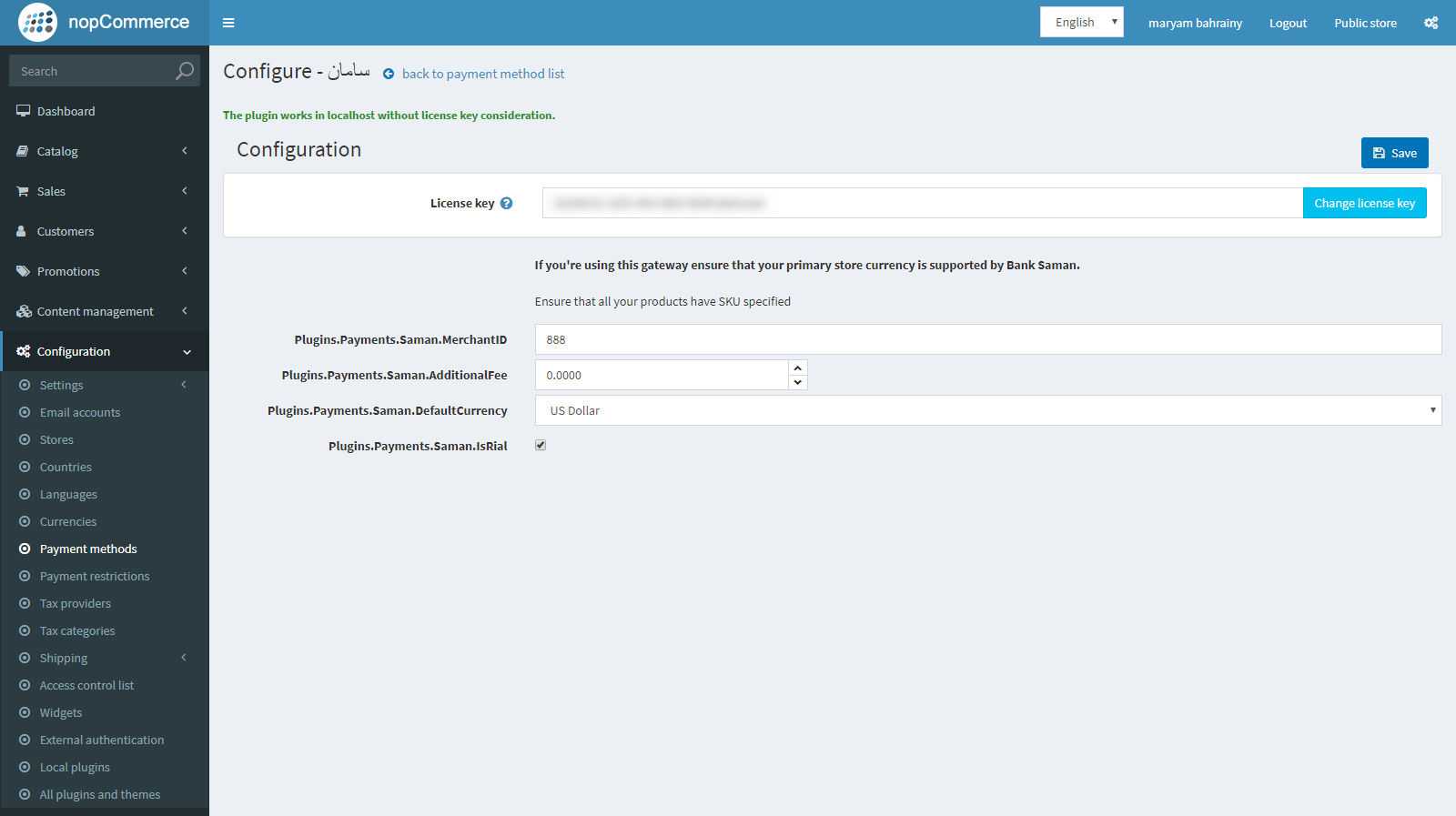
Task: Click the Catalog book icon
Action: tap(23, 151)
